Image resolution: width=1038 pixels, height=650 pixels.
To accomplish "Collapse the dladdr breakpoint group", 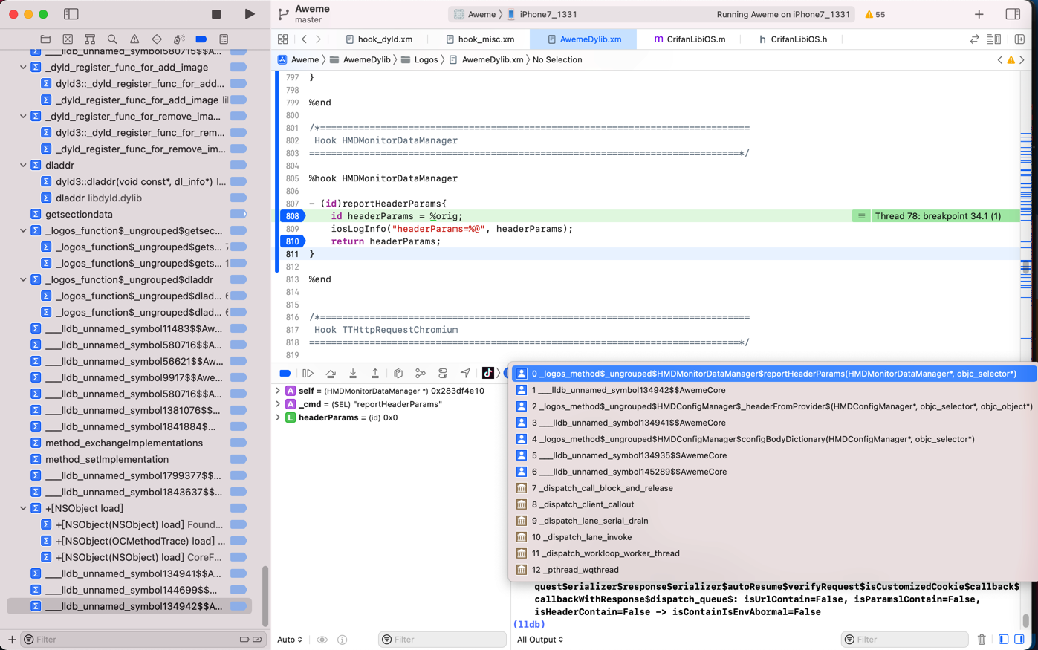I will point(23,166).
